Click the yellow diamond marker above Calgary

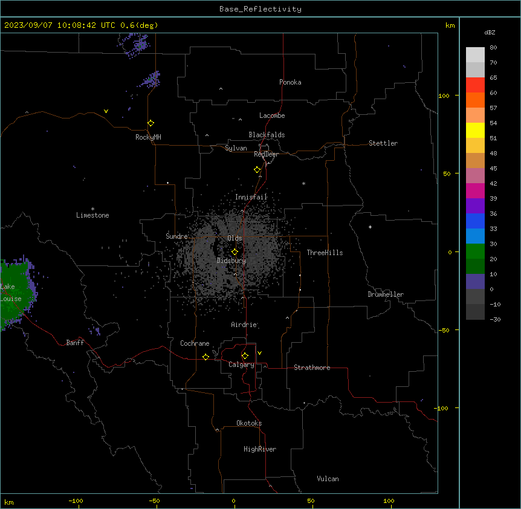[x=245, y=356]
